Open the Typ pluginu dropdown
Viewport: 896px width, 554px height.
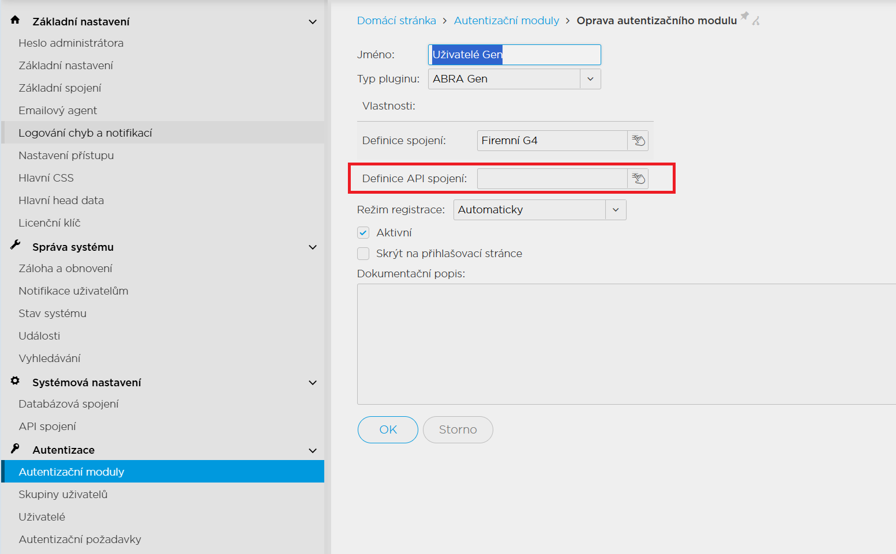tap(590, 79)
